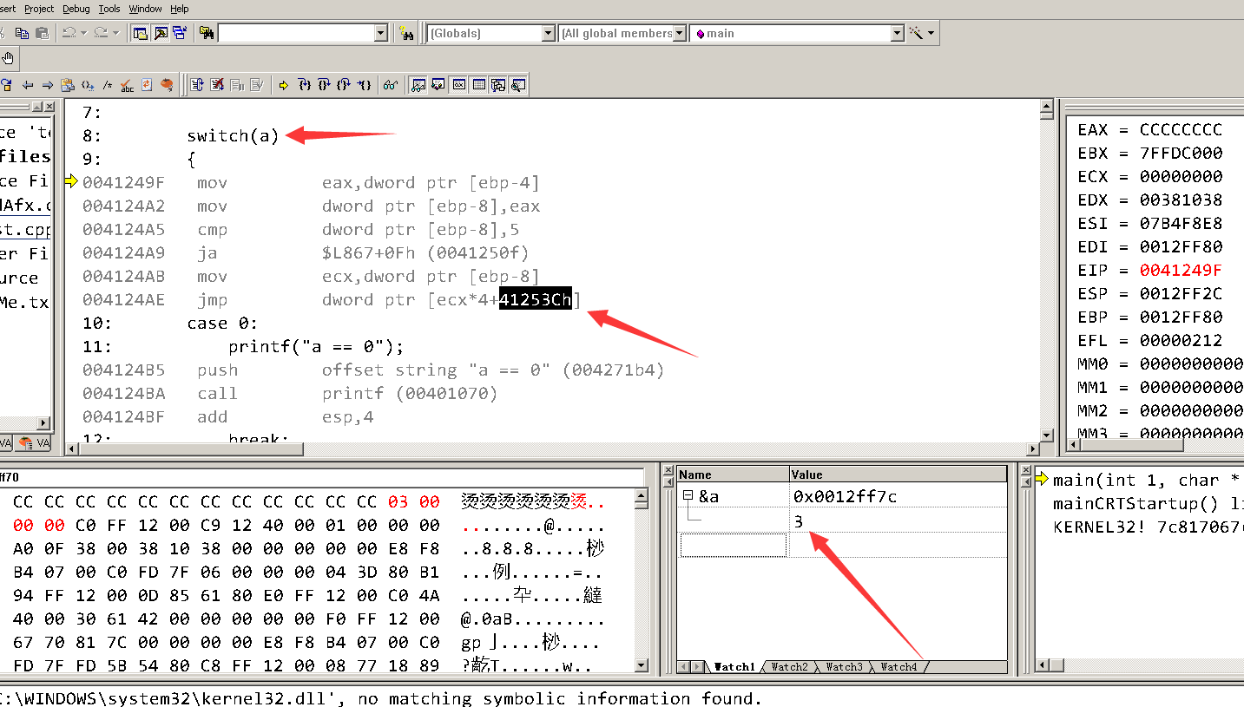Image resolution: width=1244 pixels, height=707 pixels.
Task: Open the Find text combo box dropdown
Action: click(380, 33)
